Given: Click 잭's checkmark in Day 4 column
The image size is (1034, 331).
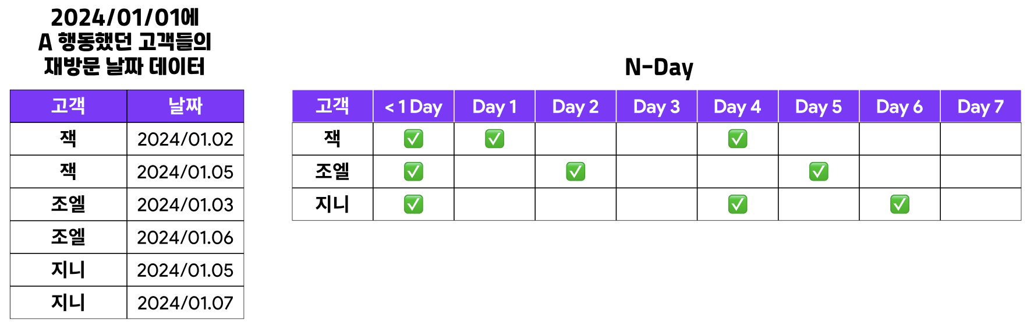Looking at the screenshot, I should pyautogui.click(x=738, y=139).
